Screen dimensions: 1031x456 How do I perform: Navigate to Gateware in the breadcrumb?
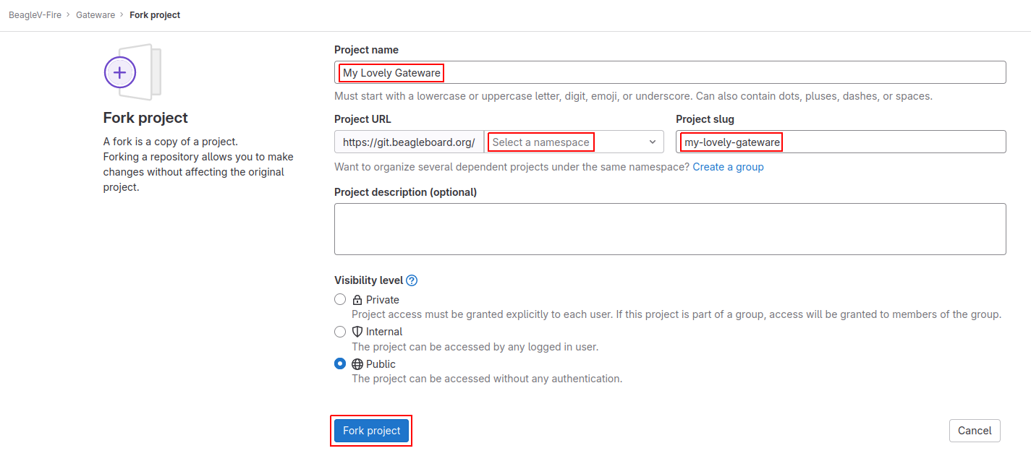[96, 15]
